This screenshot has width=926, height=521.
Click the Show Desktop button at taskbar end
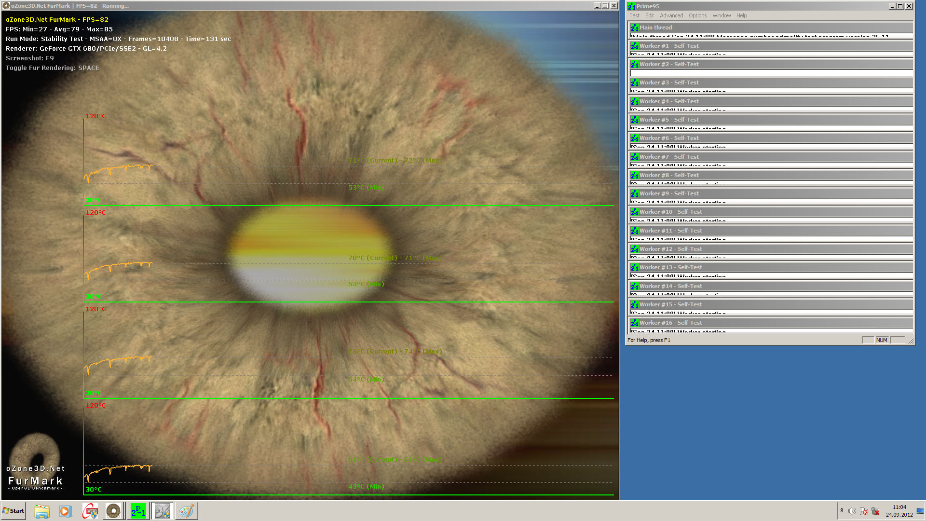coord(920,510)
